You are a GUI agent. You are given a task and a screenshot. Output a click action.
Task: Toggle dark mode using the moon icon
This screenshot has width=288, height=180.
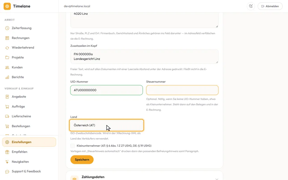(251, 6)
